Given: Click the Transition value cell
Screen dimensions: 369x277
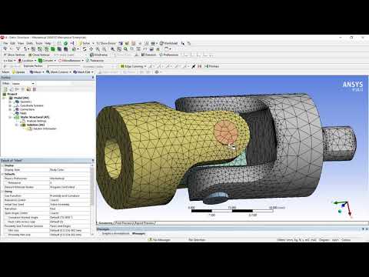Looking at the screenshot, I should 69,209.
